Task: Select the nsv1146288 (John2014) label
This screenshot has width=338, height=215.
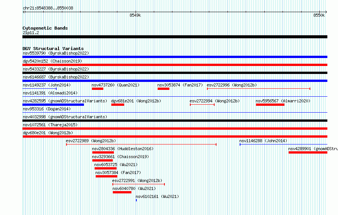Action: point(263,141)
